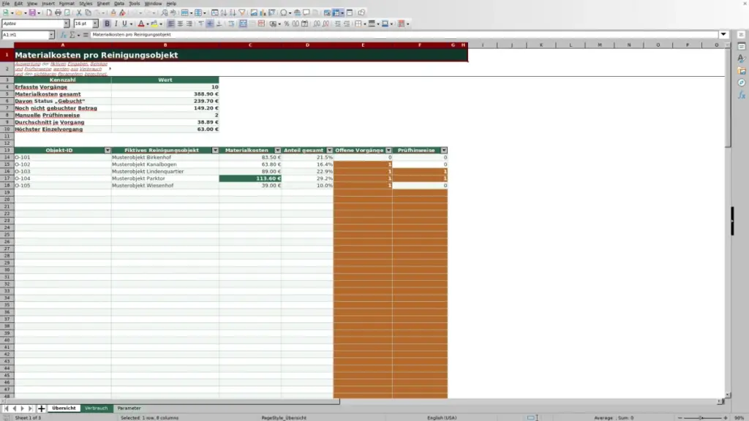Viewport: 749px width, 421px height.
Task: Click the Format as Percent icon
Action: click(287, 24)
